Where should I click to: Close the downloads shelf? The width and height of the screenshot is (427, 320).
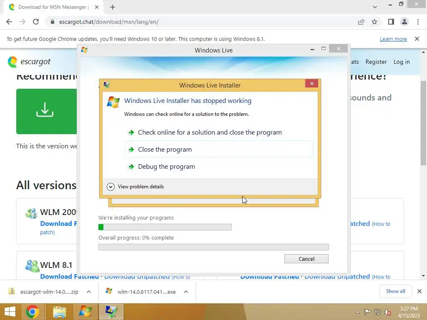[419, 291]
